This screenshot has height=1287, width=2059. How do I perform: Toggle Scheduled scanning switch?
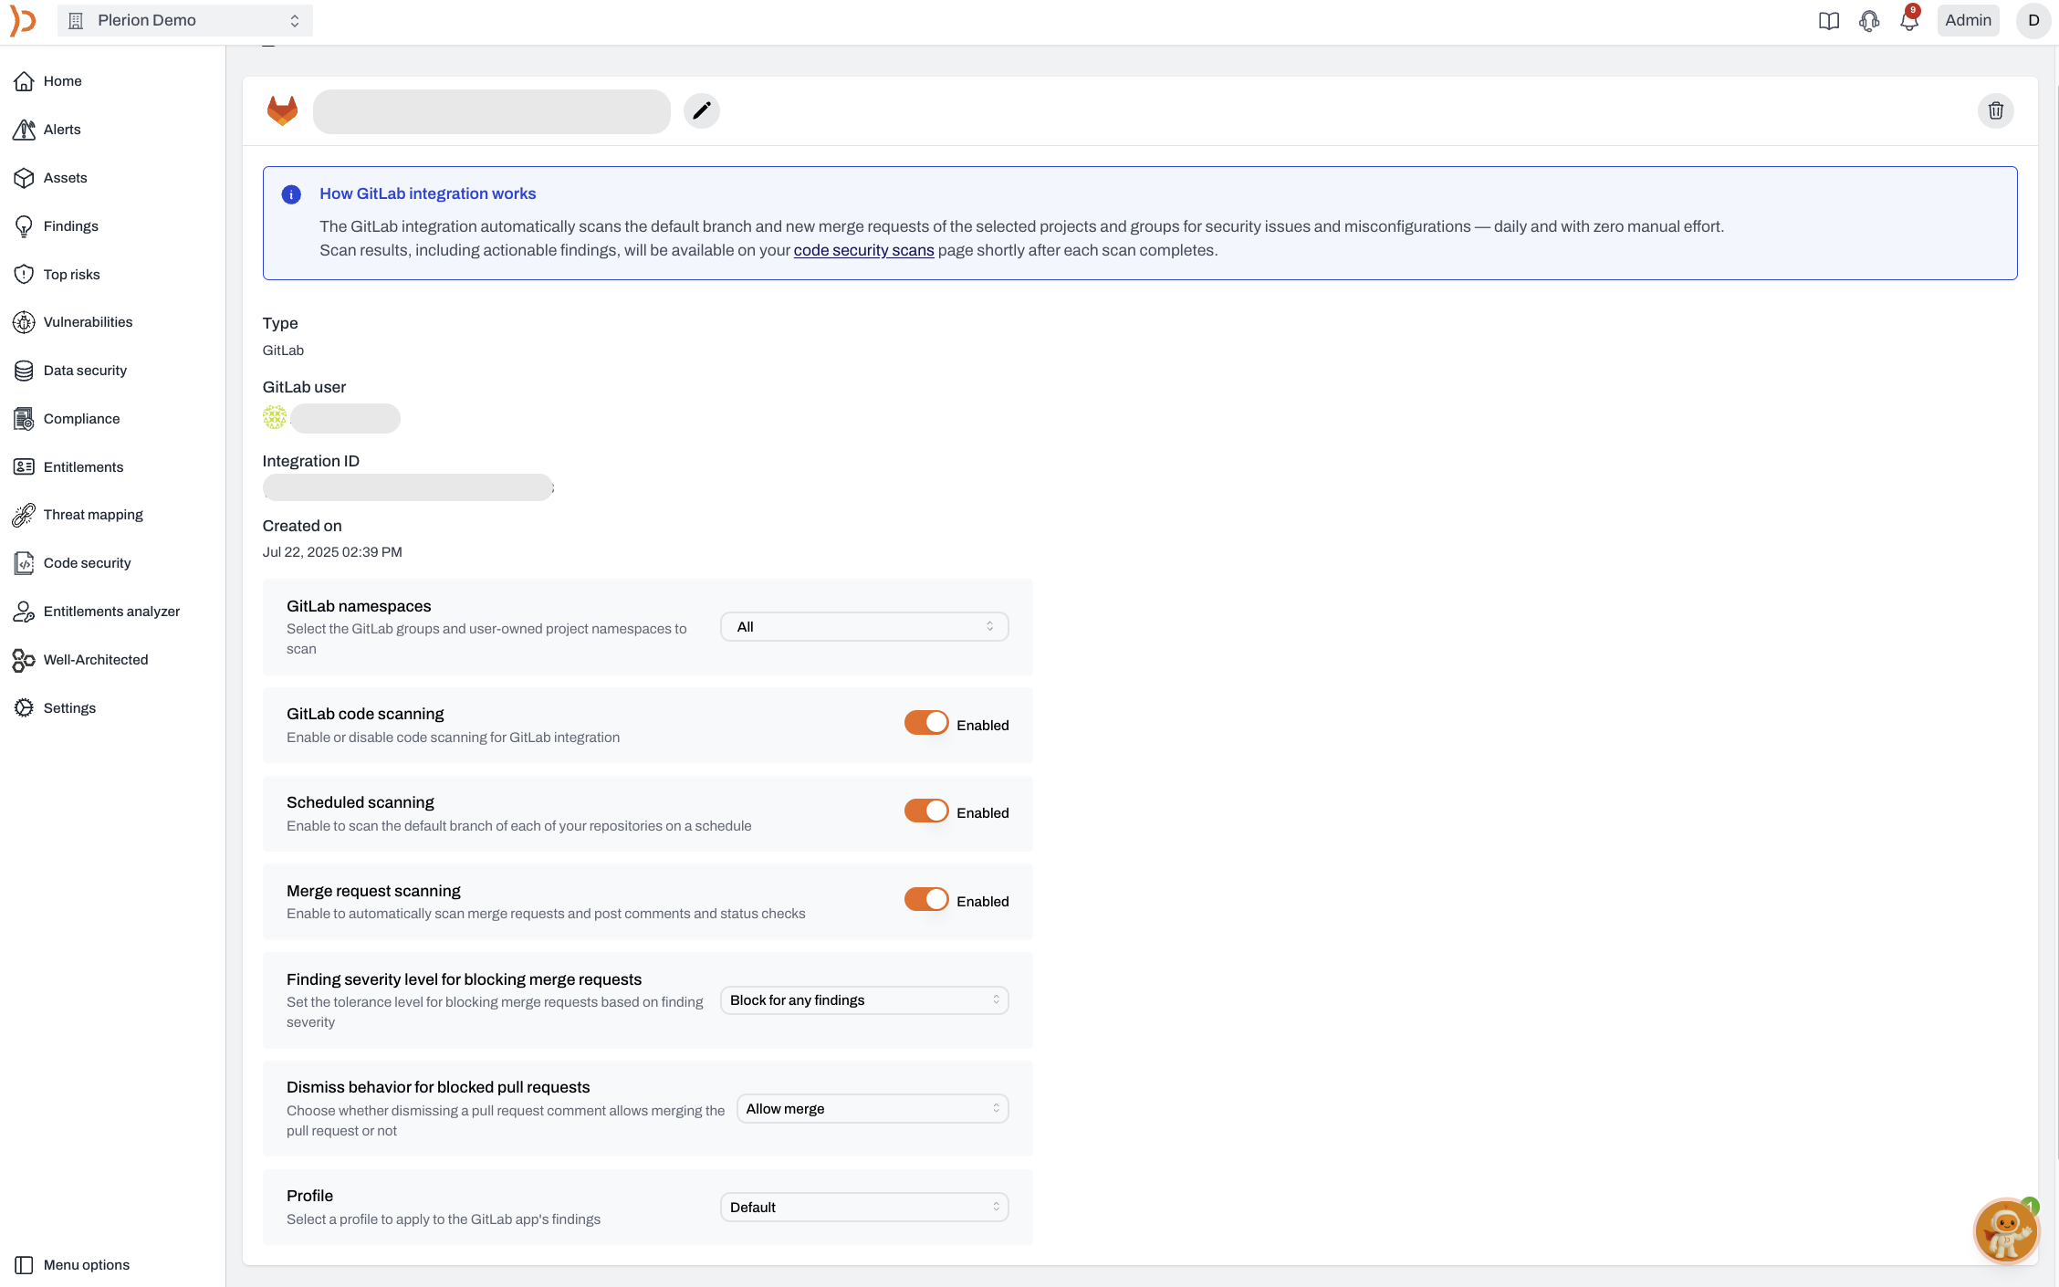pos(926,811)
